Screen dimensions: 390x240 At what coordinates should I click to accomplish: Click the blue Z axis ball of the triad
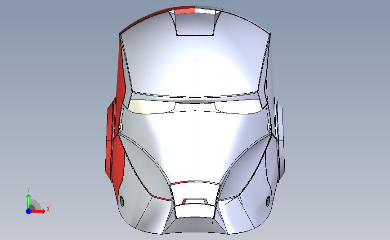[28, 211]
